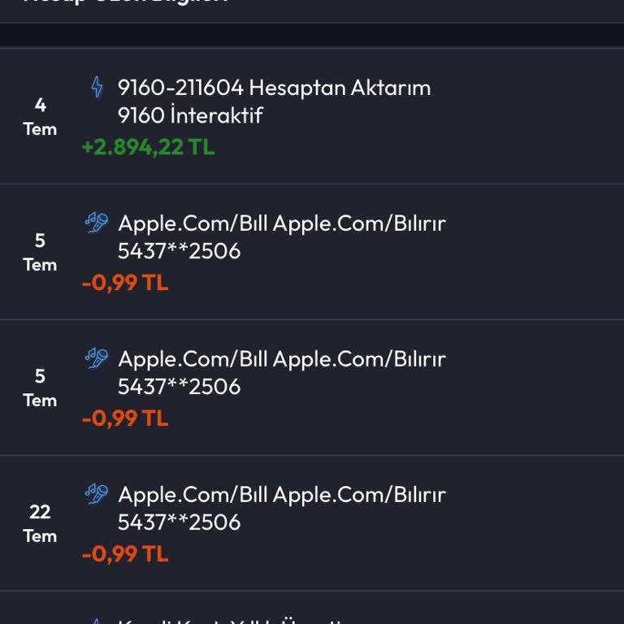The height and width of the screenshot is (624, 624).
Task: Tap the 22 Tem date label
Action: 40,523
